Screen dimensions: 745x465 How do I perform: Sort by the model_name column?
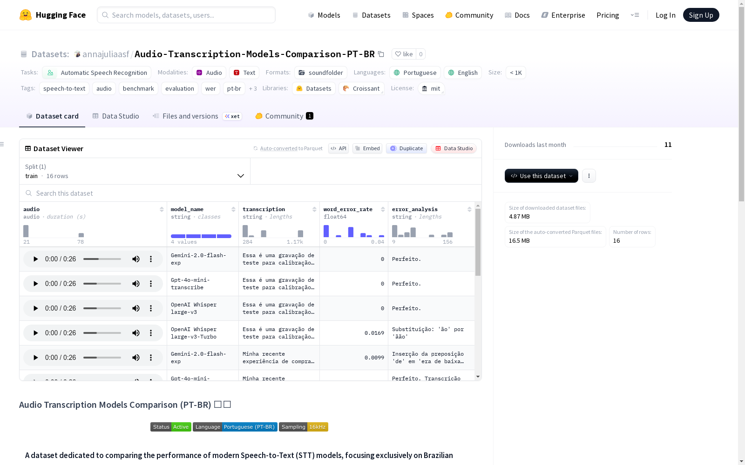pyautogui.click(x=233, y=209)
